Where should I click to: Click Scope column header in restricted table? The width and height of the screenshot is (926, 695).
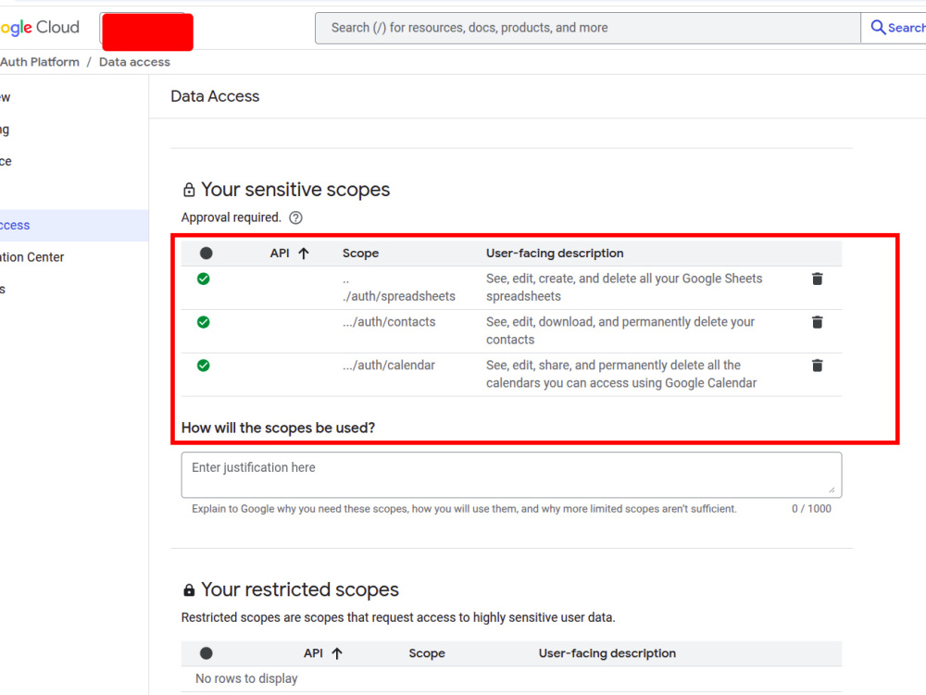click(426, 653)
